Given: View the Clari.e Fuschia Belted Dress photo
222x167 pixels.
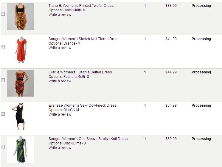Looking at the screenshot, I should coord(21,83).
